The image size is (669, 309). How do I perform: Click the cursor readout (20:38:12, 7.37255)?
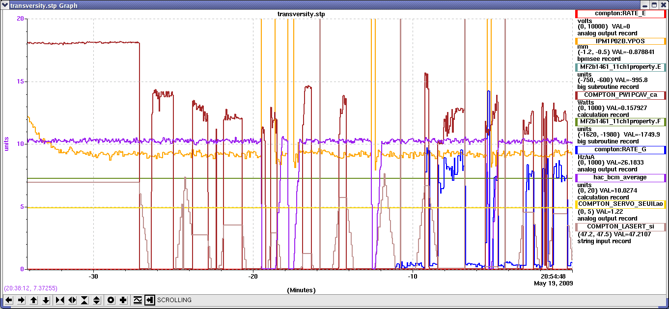point(30,288)
